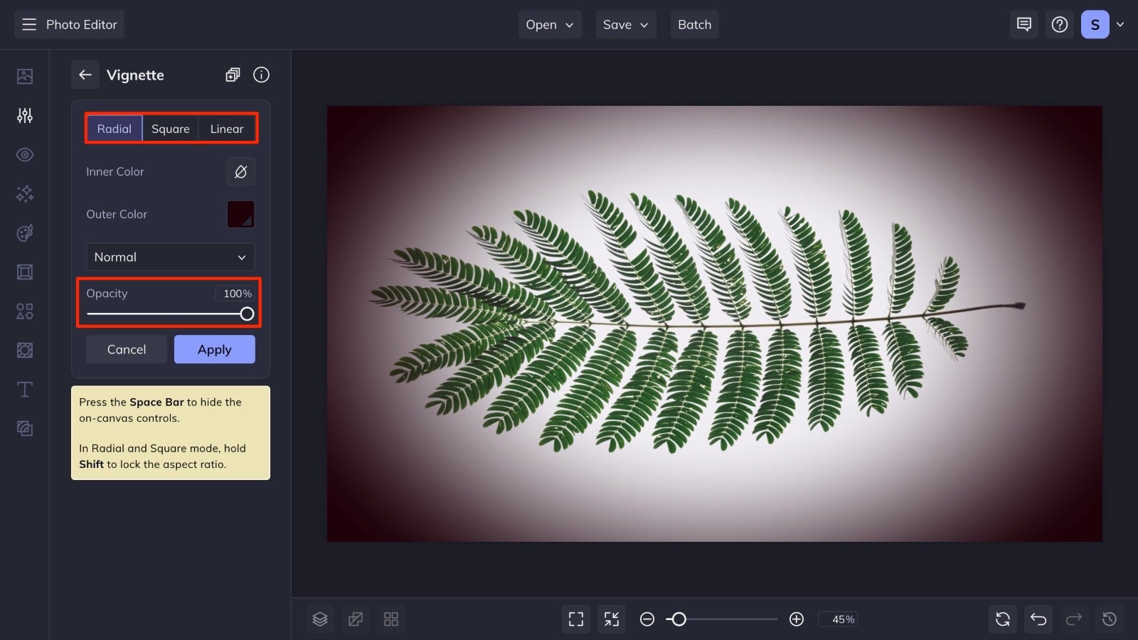
Task: Select the Effects sparkles tool
Action: tap(24, 193)
